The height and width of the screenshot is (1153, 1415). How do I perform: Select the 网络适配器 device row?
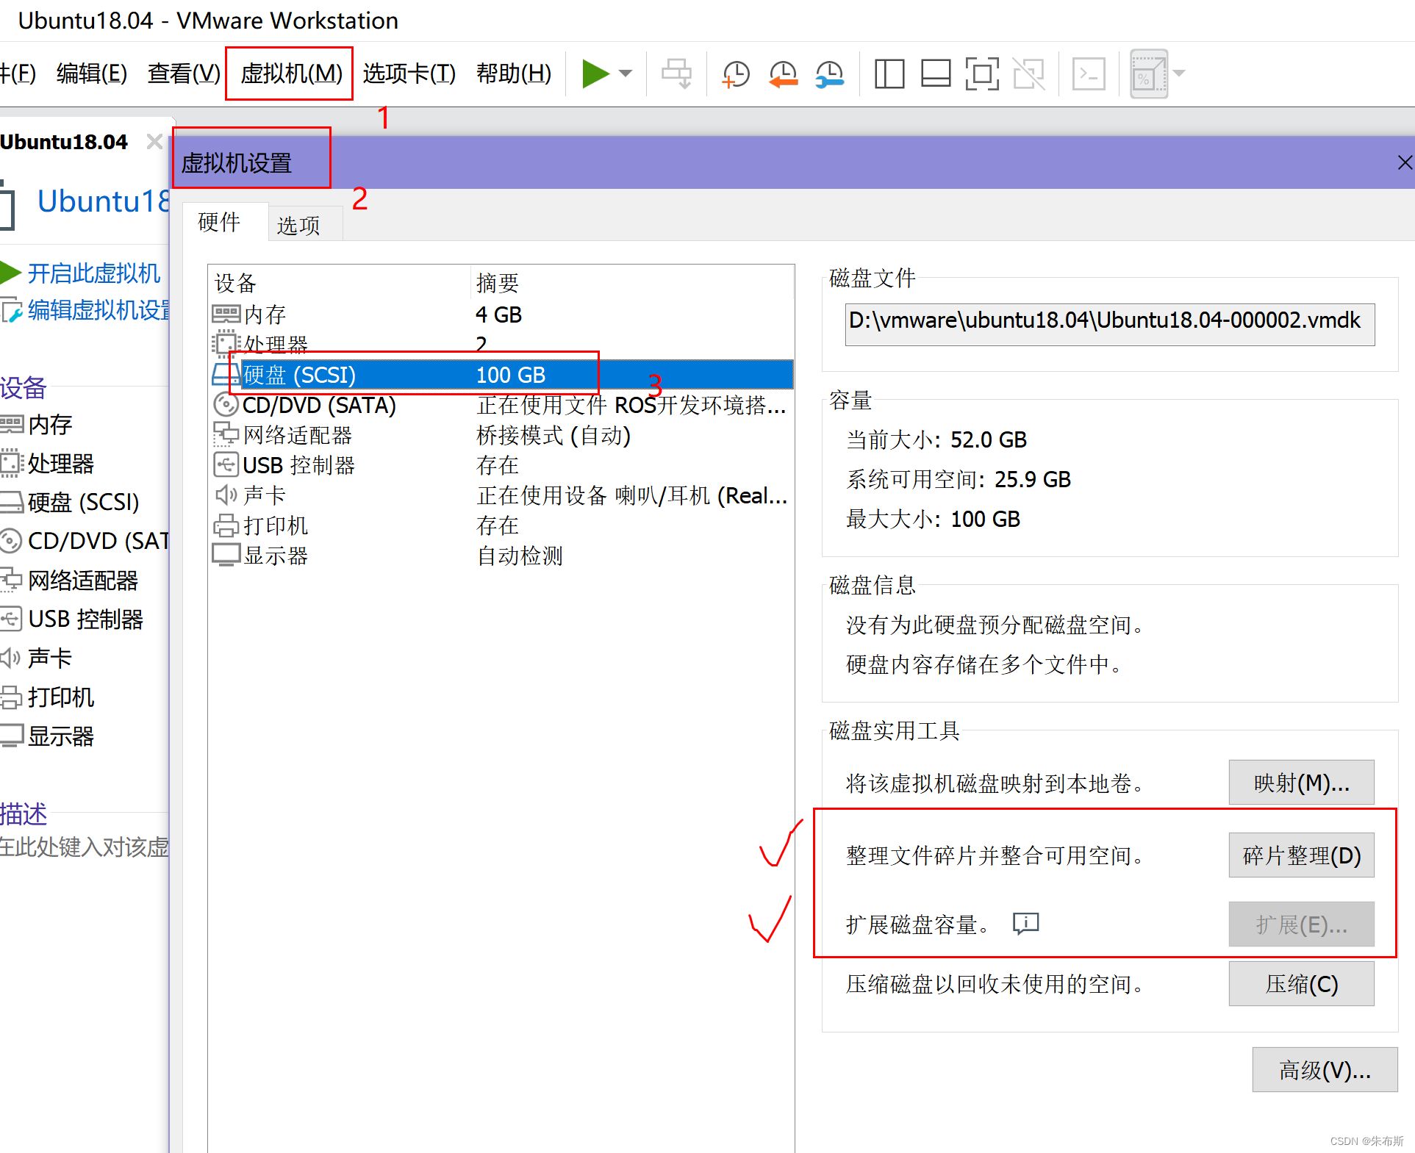298,435
